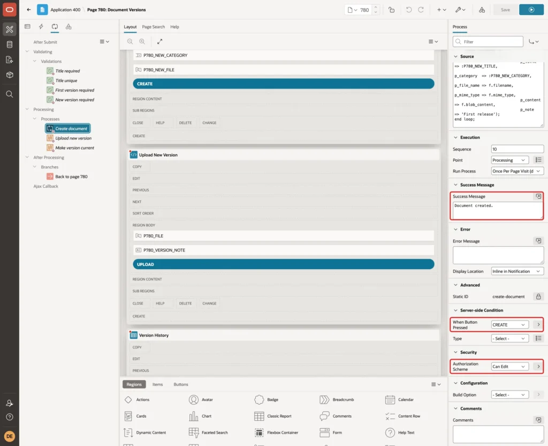Collapse the Processes tree node
Viewport: 548px width, 446px height.
[x=35, y=118]
